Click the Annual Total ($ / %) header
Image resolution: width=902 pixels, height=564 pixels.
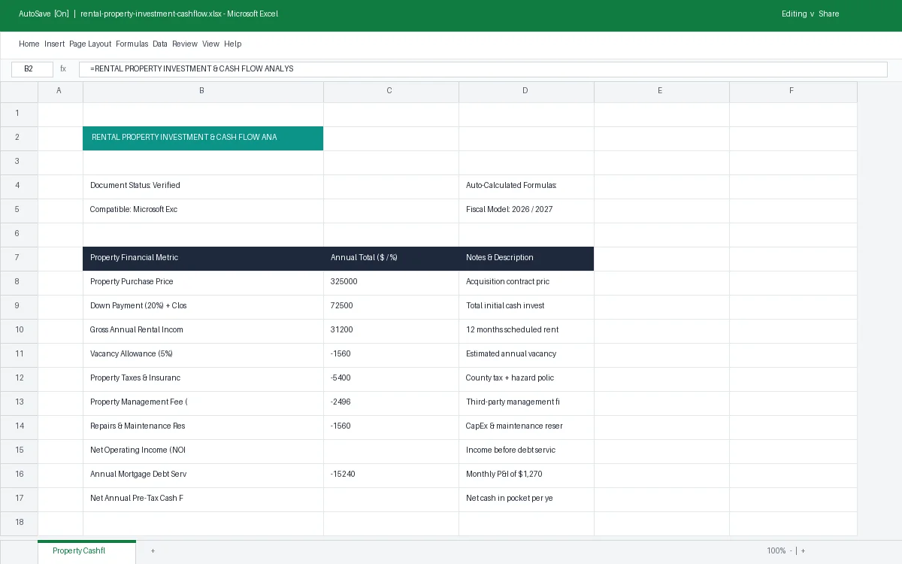(x=391, y=258)
